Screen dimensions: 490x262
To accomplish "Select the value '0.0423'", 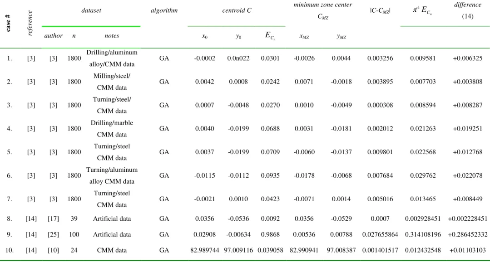I will click(270, 199).
